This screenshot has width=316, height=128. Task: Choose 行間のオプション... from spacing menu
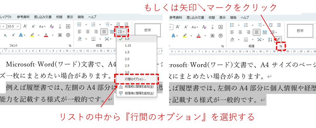[137, 79]
